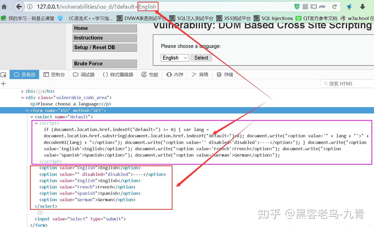Toggle reader view icon in the address bar
The height and width of the screenshot is (229, 374).
coord(314,7)
